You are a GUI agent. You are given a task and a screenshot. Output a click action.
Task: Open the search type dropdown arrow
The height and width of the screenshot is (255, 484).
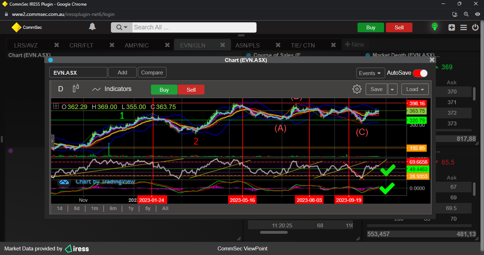(x=122, y=27)
